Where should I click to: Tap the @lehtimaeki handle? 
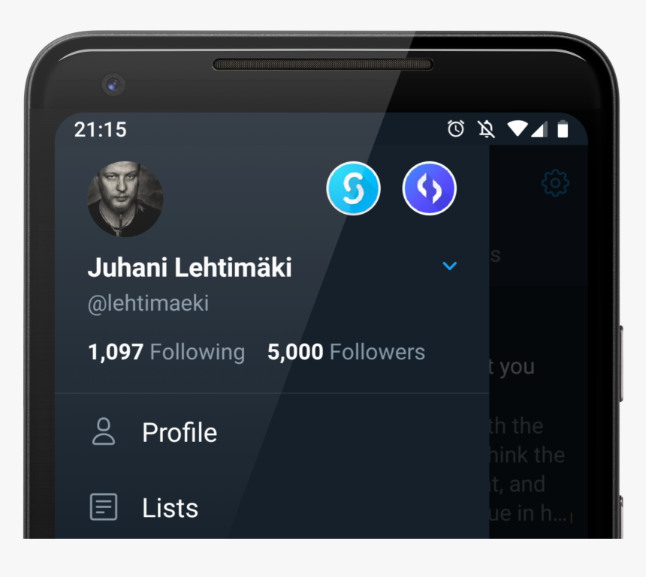click(x=148, y=304)
